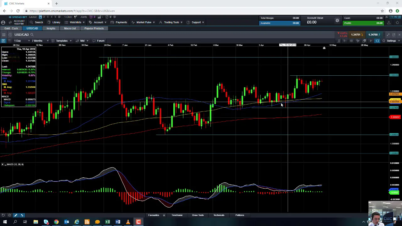Viewport: 402px width, 226px height.
Task: Open layout settings gear icon
Action: coord(59,17)
